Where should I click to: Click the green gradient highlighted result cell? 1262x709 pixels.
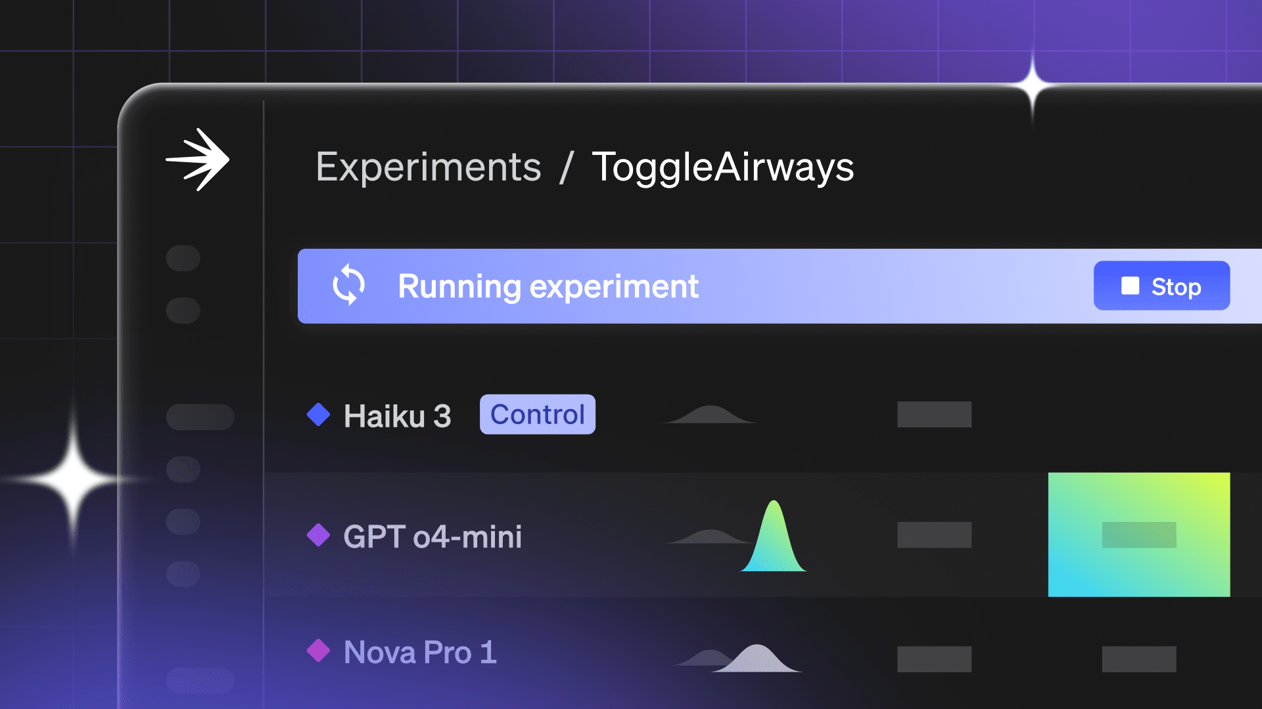[x=1138, y=534]
